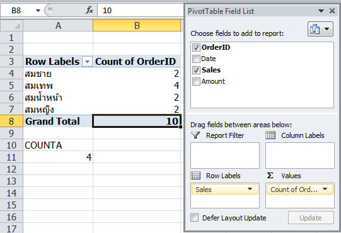Click the Values sigma icon
Viewport: 341px width, 233px height.
pos(270,176)
